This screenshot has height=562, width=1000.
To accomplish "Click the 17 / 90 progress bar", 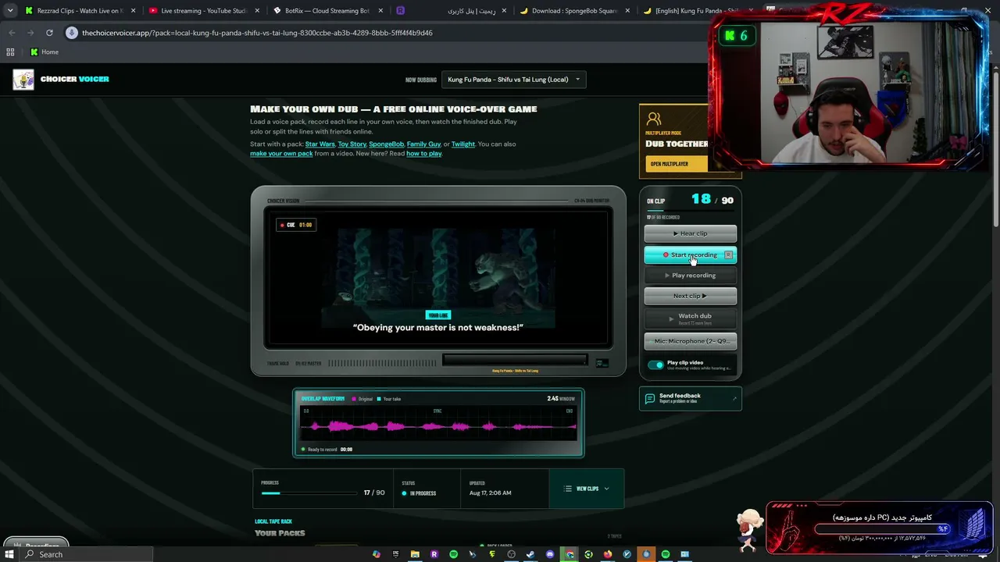I will (309, 493).
